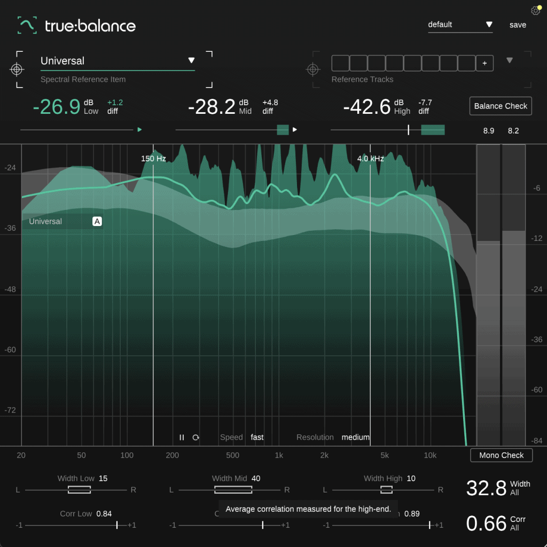Reset the spectrum with the refresh icon
The height and width of the screenshot is (547, 547).
click(196, 437)
